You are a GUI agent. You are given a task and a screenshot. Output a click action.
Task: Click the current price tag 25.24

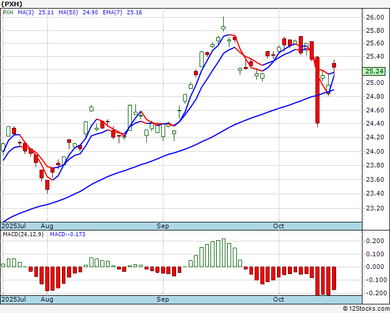pyautogui.click(x=374, y=71)
